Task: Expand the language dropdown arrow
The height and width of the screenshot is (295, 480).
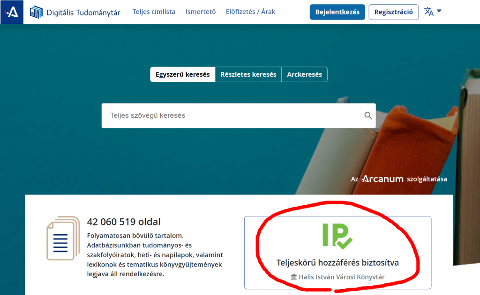Action: click(x=439, y=11)
